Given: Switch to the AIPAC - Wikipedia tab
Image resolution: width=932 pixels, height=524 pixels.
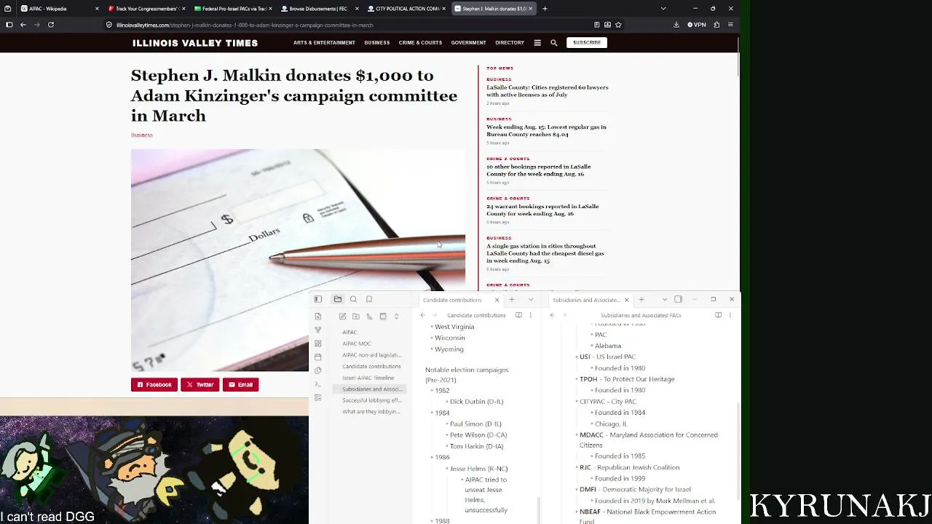Looking at the screenshot, I should pos(53,9).
